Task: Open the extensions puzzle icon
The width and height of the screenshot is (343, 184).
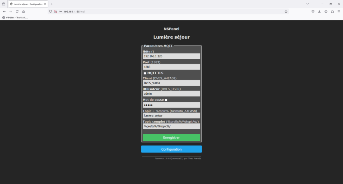Action: [x=332, y=12]
